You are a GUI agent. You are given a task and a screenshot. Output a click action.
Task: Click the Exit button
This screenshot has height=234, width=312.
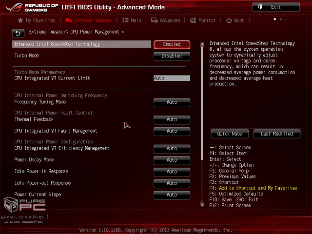[276, 7]
